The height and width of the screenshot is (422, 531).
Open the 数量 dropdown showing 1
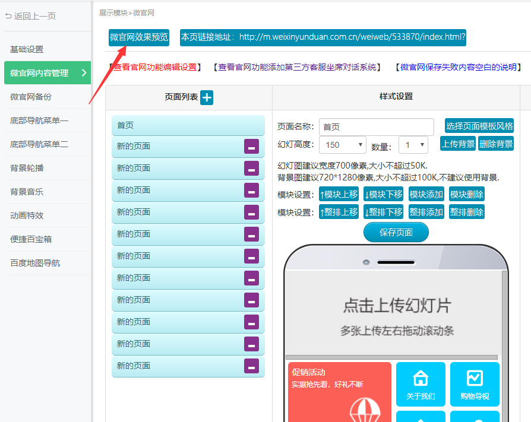(x=413, y=145)
